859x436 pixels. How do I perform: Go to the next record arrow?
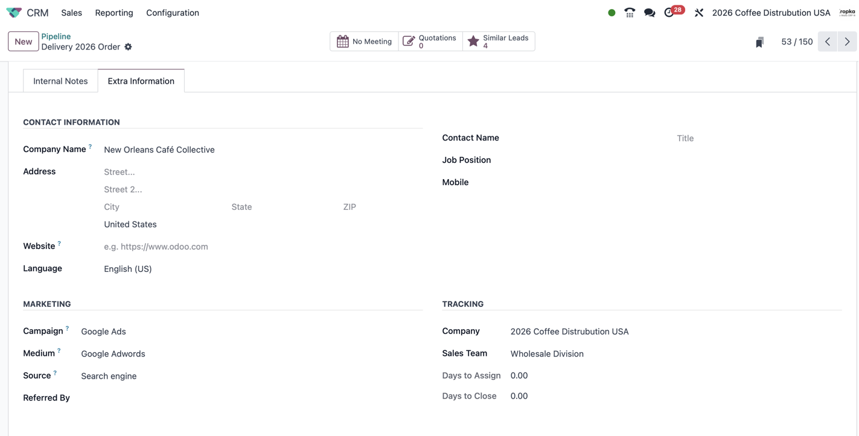847,42
